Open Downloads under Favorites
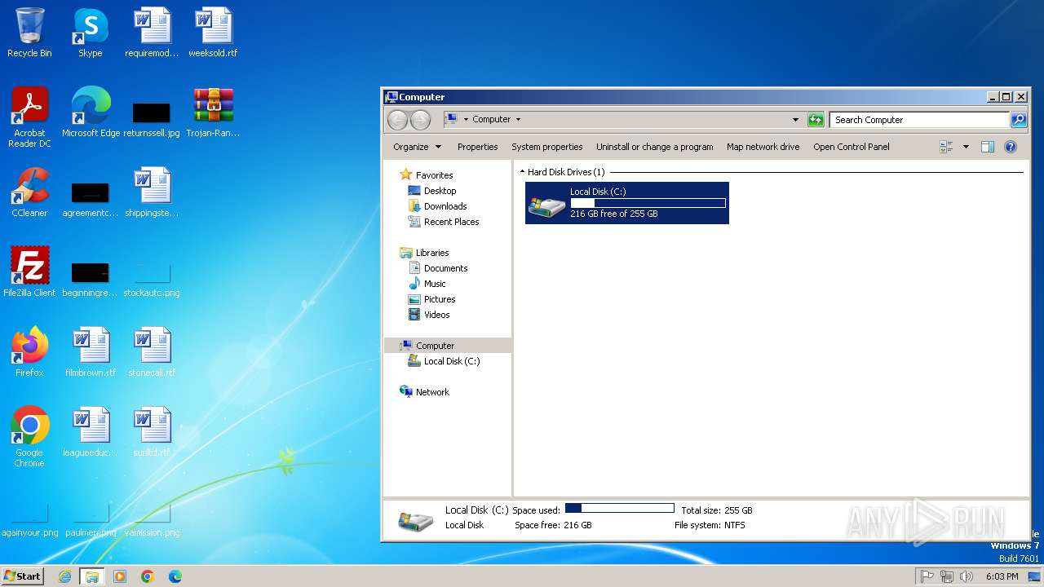Image resolution: width=1044 pixels, height=587 pixels. [x=445, y=206]
